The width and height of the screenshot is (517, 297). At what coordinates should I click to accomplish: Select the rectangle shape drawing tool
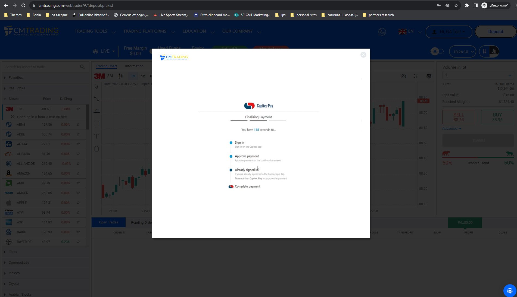click(96, 124)
